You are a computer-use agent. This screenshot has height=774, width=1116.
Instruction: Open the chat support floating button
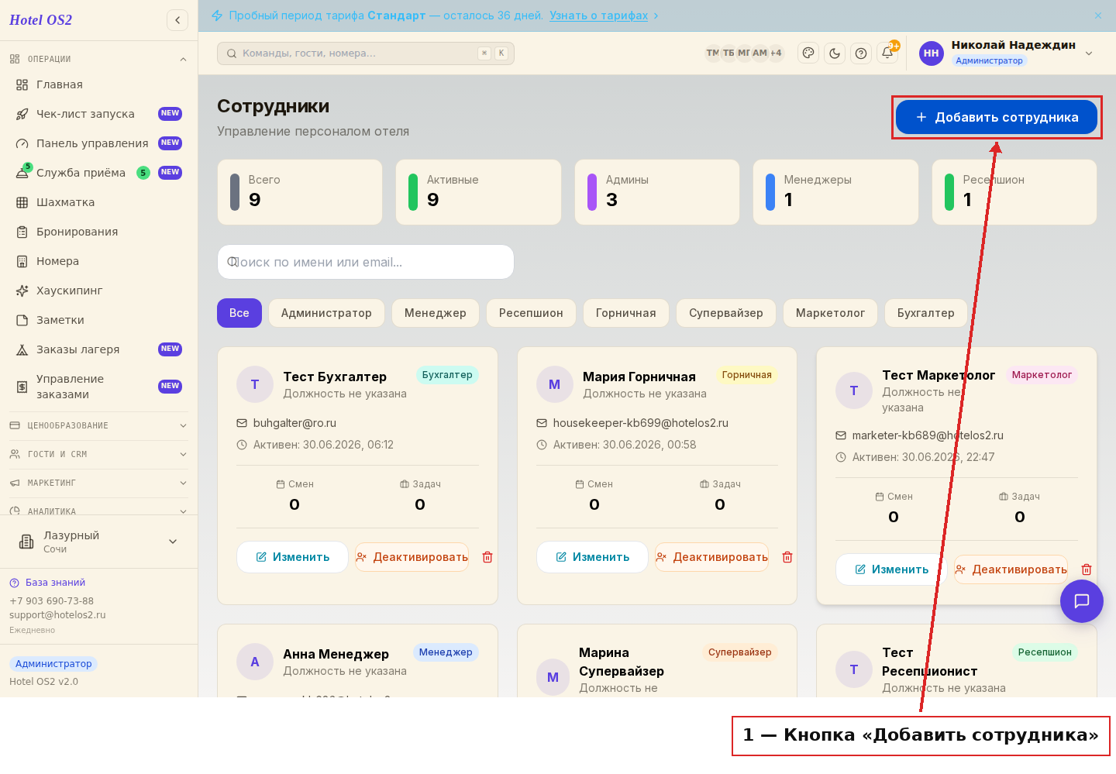click(x=1082, y=600)
